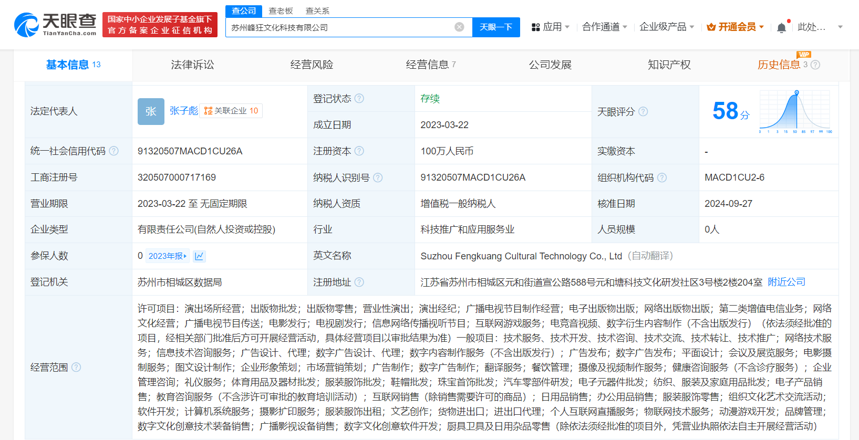
Task: Click help icon next to 组织机构代码
Action: pos(662,177)
